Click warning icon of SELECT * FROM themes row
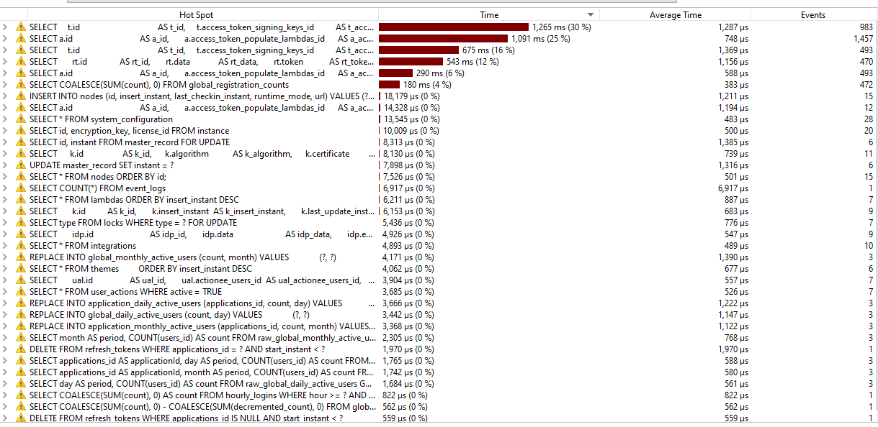The width and height of the screenshot is (878, 427). coord(21,269)
